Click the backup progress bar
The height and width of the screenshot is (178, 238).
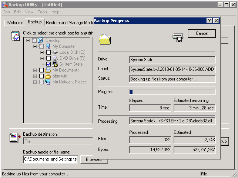tap(172, 92)
